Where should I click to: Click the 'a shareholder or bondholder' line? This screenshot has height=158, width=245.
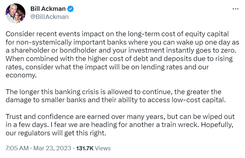click(x=121, y=50)
